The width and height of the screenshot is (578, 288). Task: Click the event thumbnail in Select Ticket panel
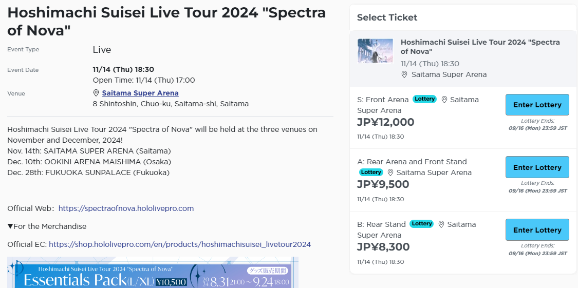click(x=375, y=51)
